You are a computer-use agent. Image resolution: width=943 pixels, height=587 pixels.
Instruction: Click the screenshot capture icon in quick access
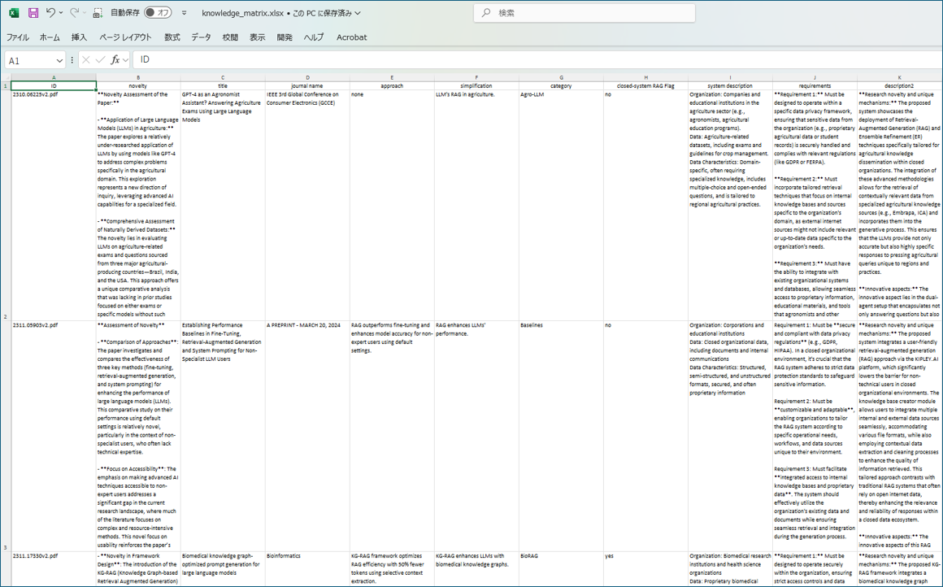coord(98,13)
